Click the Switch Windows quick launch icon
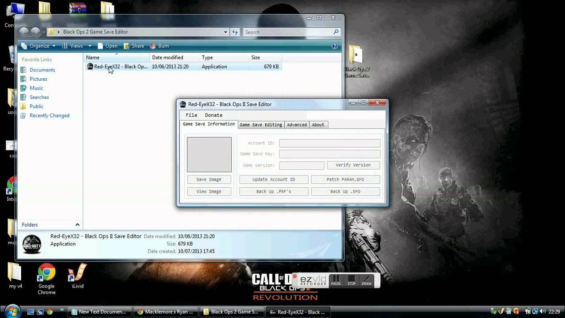 40,312
